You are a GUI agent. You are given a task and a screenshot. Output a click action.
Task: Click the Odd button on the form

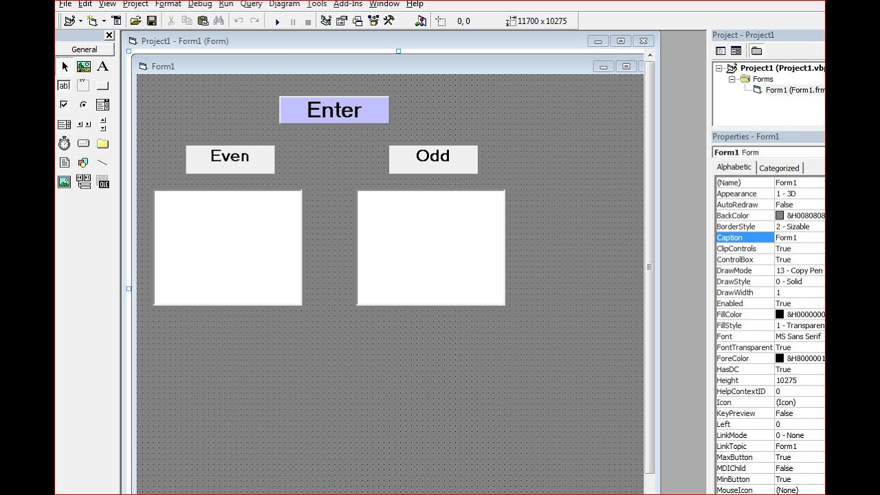(x=433, y=159)
